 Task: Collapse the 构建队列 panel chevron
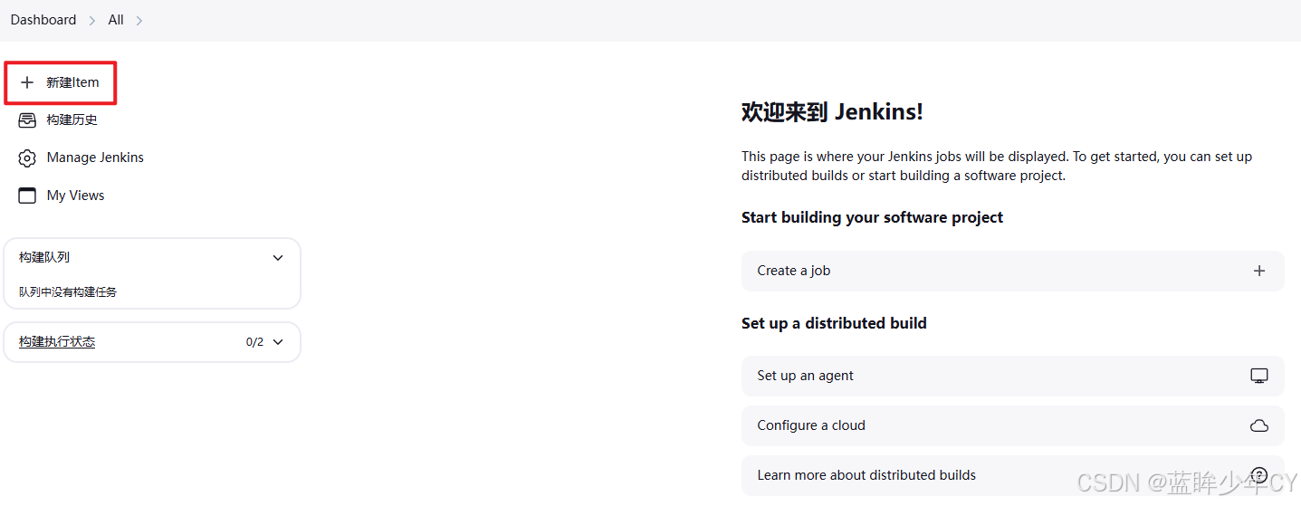click(278, 258)
